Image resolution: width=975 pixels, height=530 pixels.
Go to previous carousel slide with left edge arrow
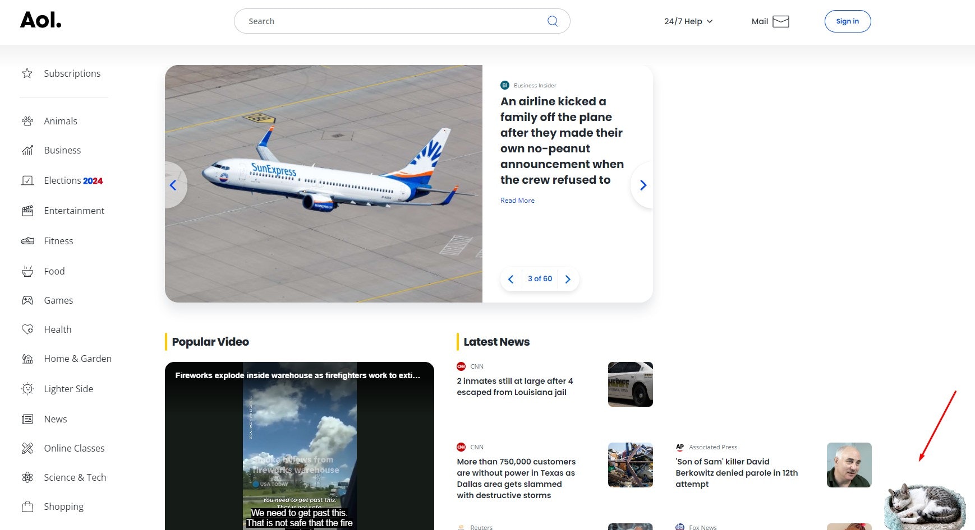(173, 185)
